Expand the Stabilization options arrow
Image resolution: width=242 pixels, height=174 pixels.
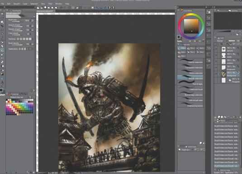33,49
